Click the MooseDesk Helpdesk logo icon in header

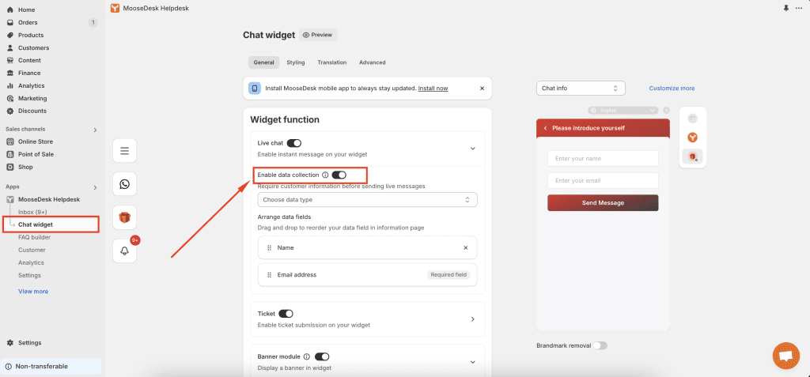[115, 8]
